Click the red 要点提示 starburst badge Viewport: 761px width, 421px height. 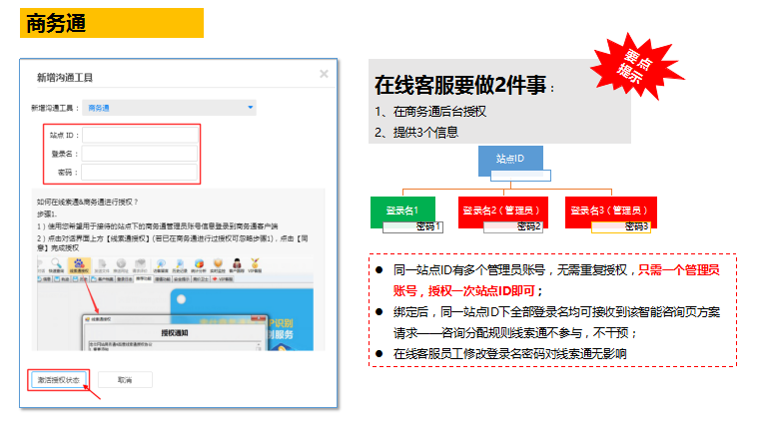point(636,66)
